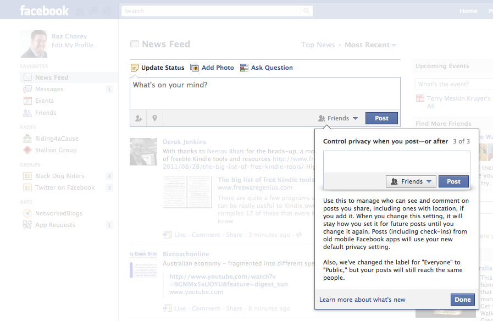This screenshot has width=493, height=321.
Task: Click the add location pin icon
Action: click(x=155, y=118)
